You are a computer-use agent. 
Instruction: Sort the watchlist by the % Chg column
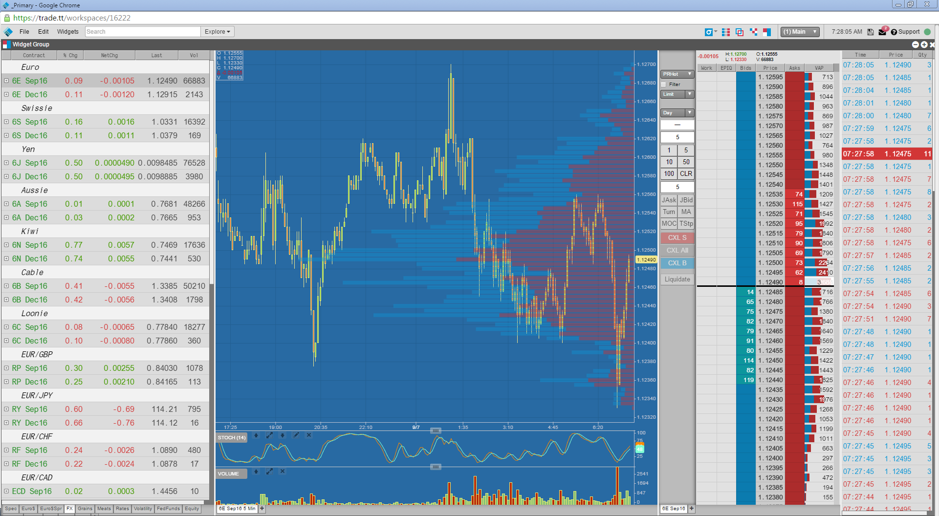coord(70,55)
